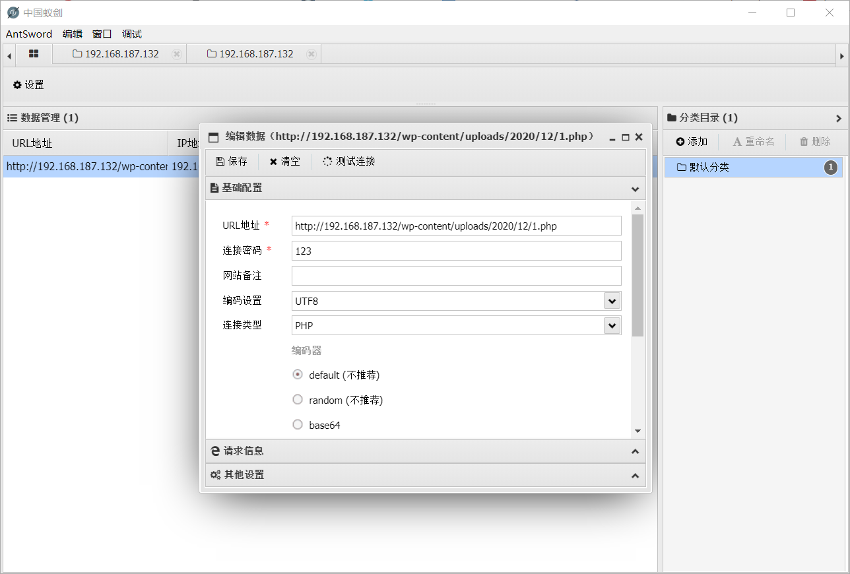
Task: Click 保存 to save the data
Action: [x=232, y=162]
